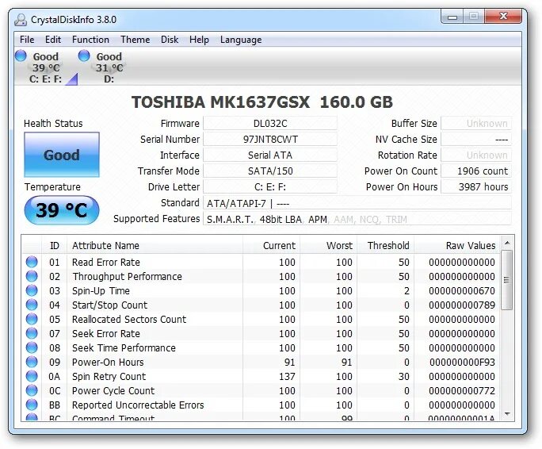Screen dimensions: 542x449
Task: Click status orb for Spin-Up Time
Action: coord(32,290)
